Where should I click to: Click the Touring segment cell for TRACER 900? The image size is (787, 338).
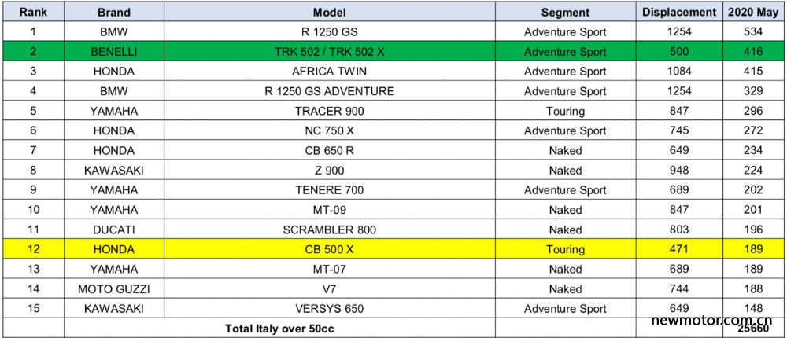[565, 111]
